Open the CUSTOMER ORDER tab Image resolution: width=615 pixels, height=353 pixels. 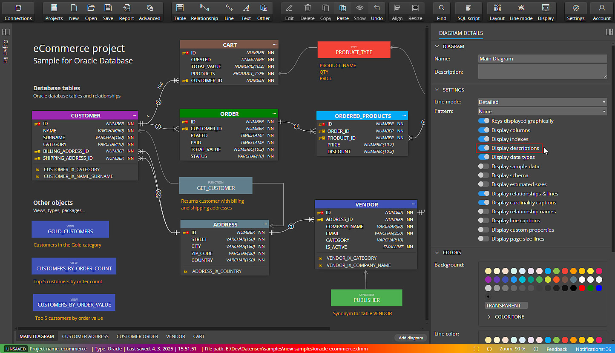[x=138, y=336]
